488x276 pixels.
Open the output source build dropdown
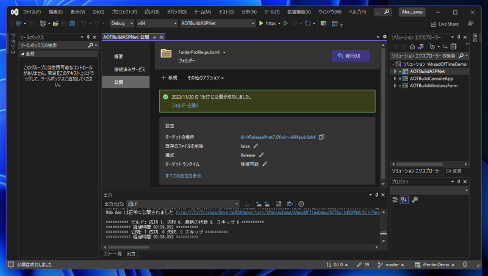pyautogui.click(x=183, y=203)
